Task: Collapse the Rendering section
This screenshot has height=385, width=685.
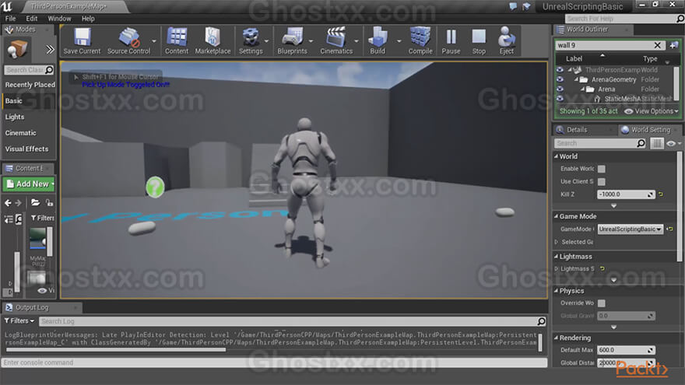Action: click(x=556, y=338)
